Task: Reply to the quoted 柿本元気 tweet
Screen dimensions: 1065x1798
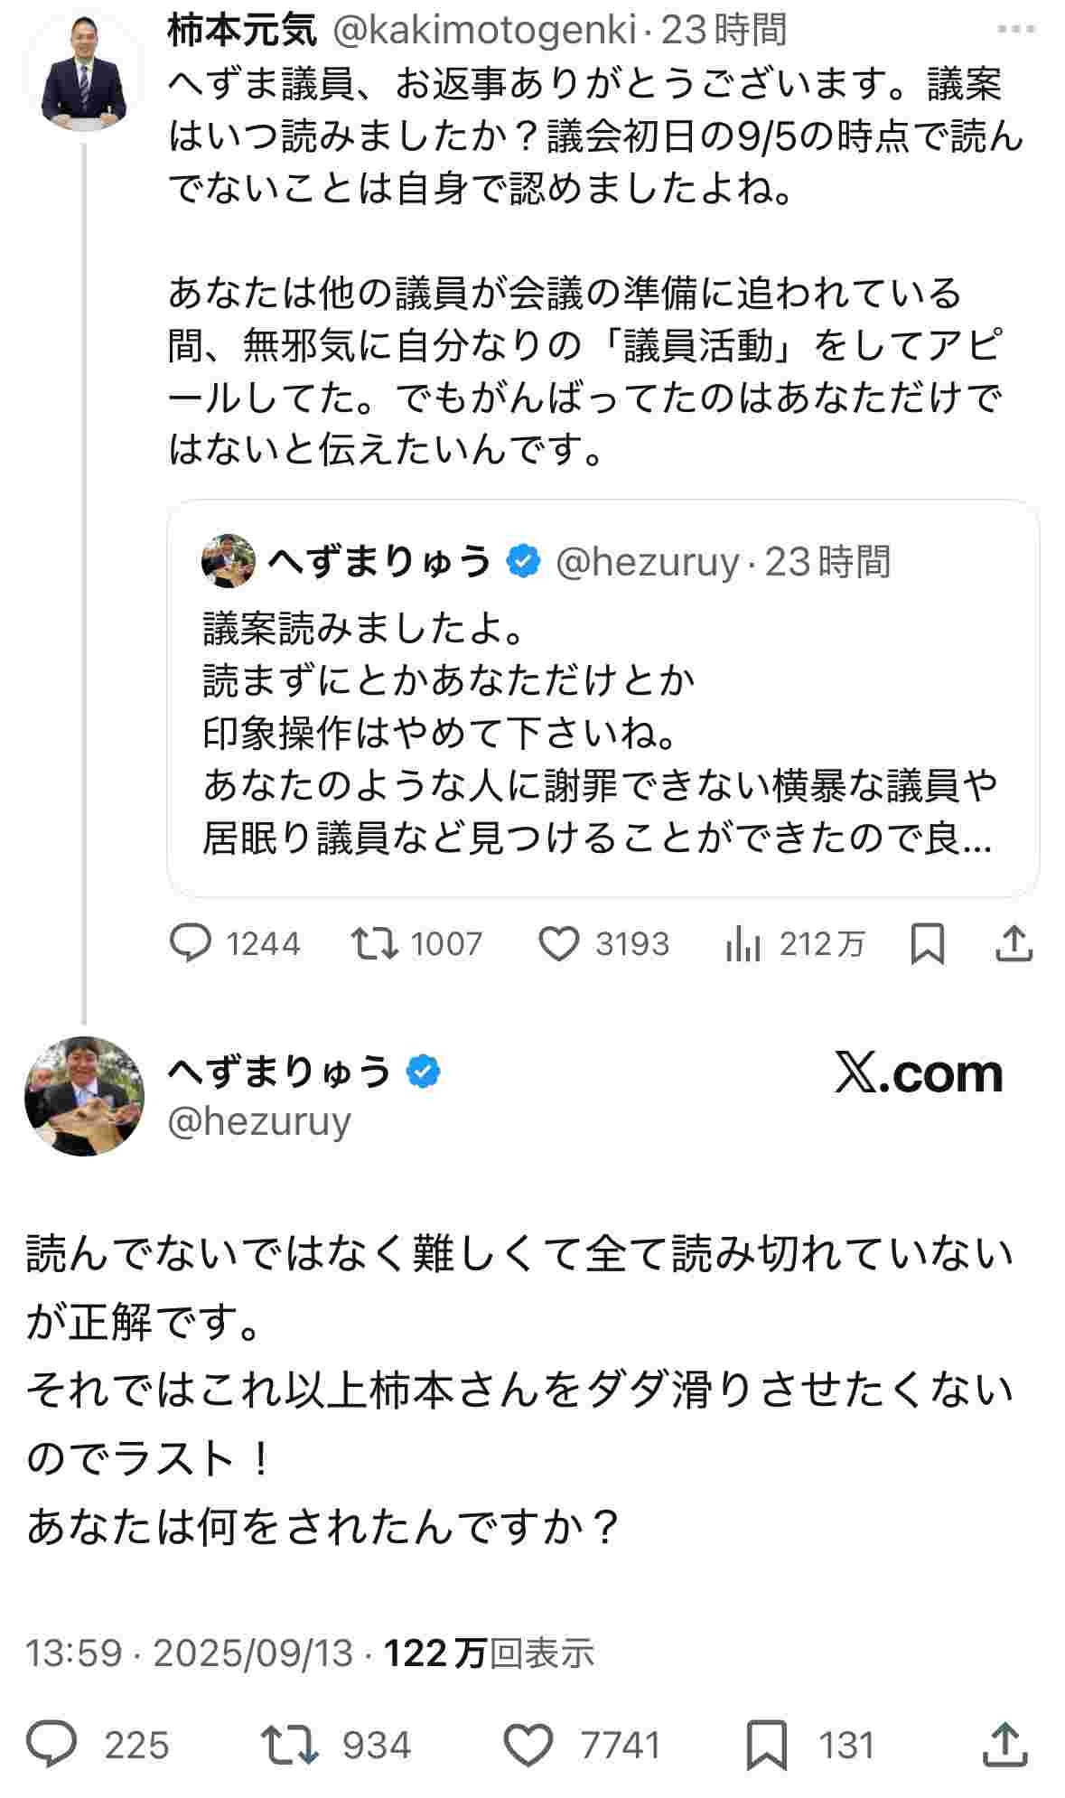Action: [x=191, y=944]
